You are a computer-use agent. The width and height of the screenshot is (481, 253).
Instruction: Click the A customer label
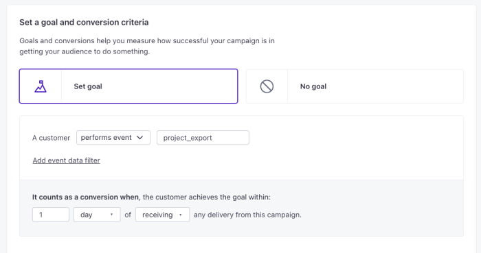coord(52,138)
